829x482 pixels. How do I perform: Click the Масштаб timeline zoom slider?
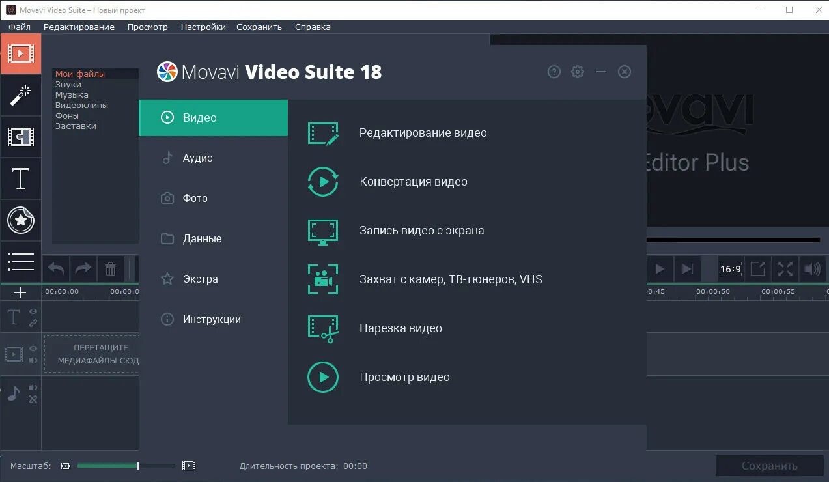click(126, 466)
